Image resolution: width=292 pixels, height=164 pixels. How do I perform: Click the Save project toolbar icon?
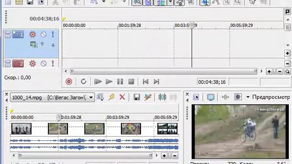point(30,2)
